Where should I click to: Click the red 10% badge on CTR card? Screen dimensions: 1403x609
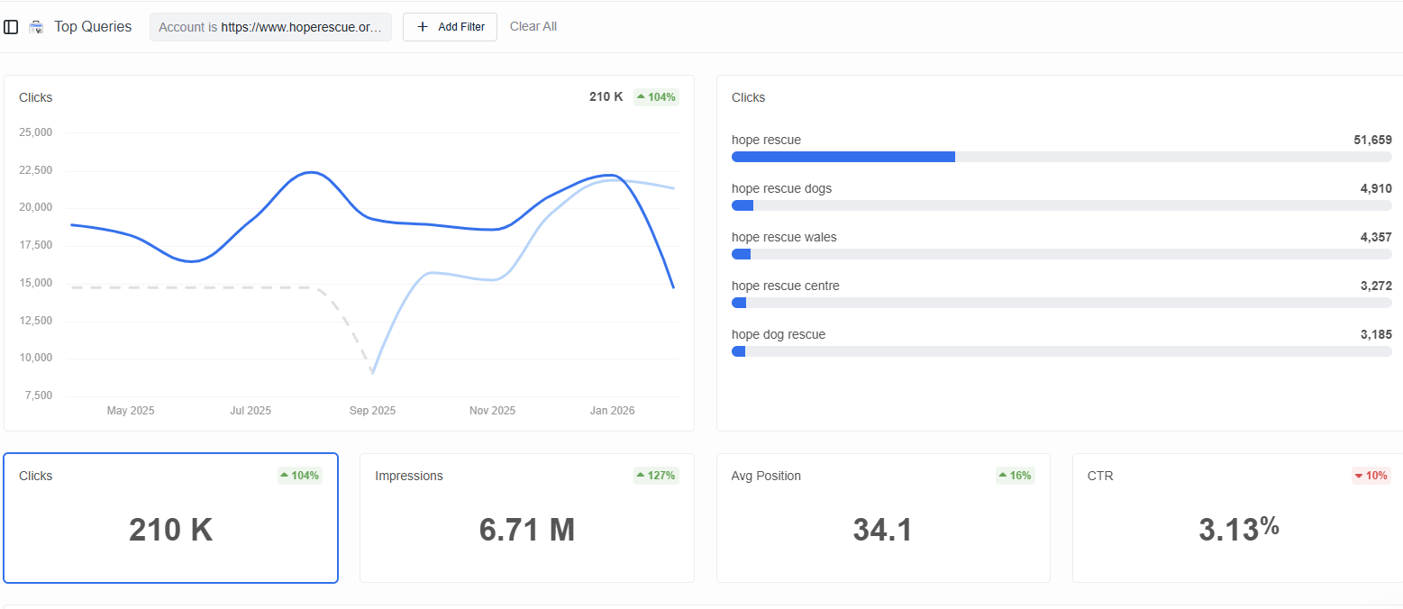coord(1371,476)
